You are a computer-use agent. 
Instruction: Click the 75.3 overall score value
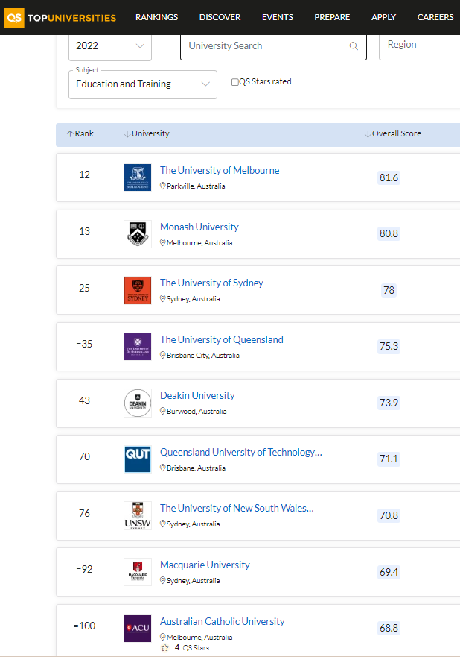tap(389, 346)
